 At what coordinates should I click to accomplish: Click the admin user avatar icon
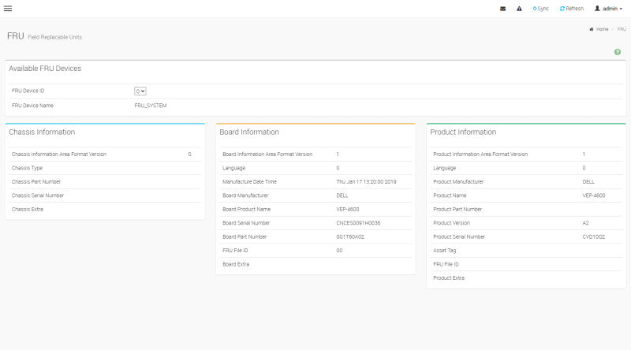pyautogui.click(x=597, y=9)
